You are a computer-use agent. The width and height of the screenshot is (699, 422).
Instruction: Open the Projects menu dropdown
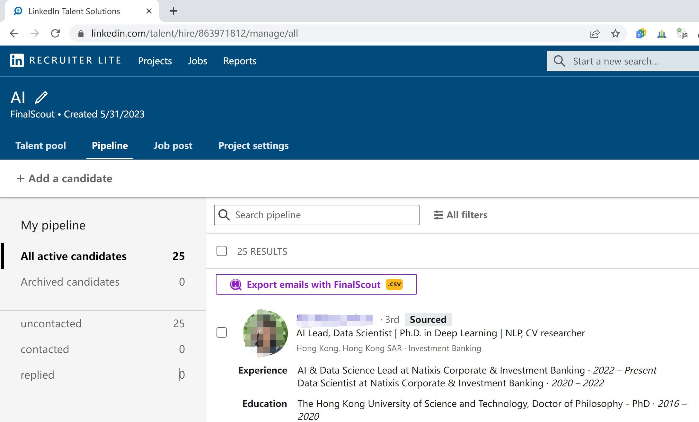(155, 61)
